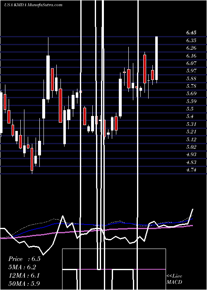Click the 5.97 price axis label

[191, 71]
